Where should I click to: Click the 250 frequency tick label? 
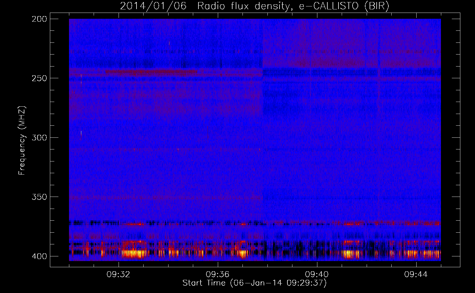click(39, 78)
